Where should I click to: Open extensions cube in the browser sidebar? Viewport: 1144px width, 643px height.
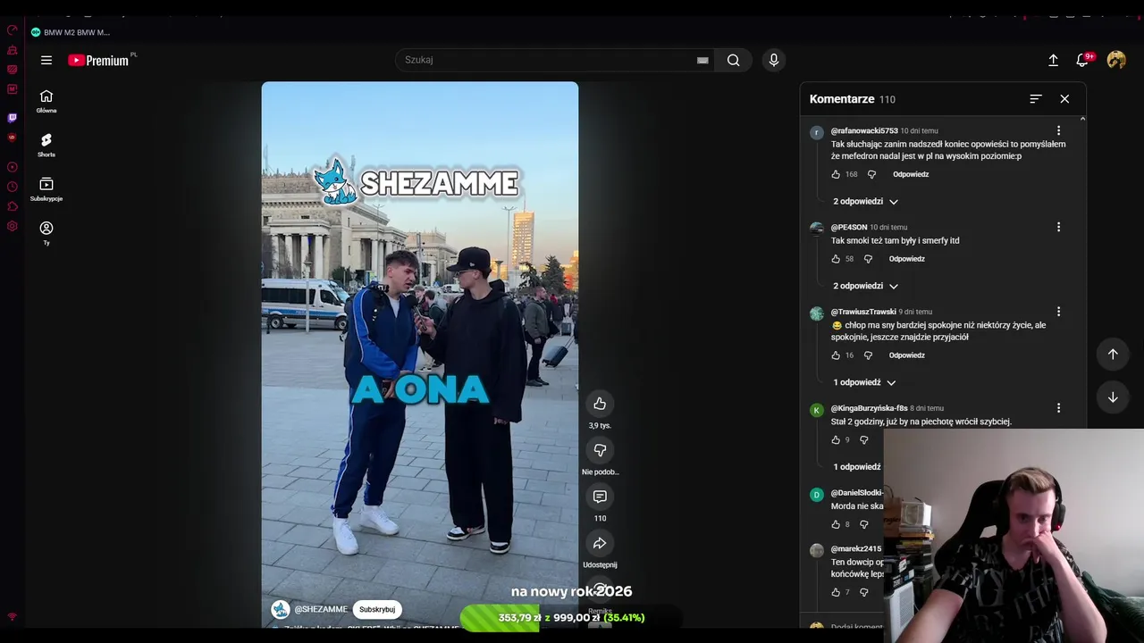point(12,206)
